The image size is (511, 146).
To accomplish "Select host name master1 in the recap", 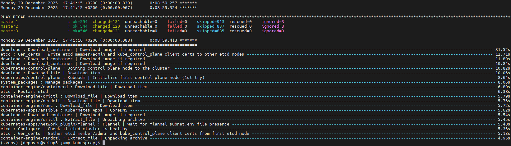I will tap(9, 22).
